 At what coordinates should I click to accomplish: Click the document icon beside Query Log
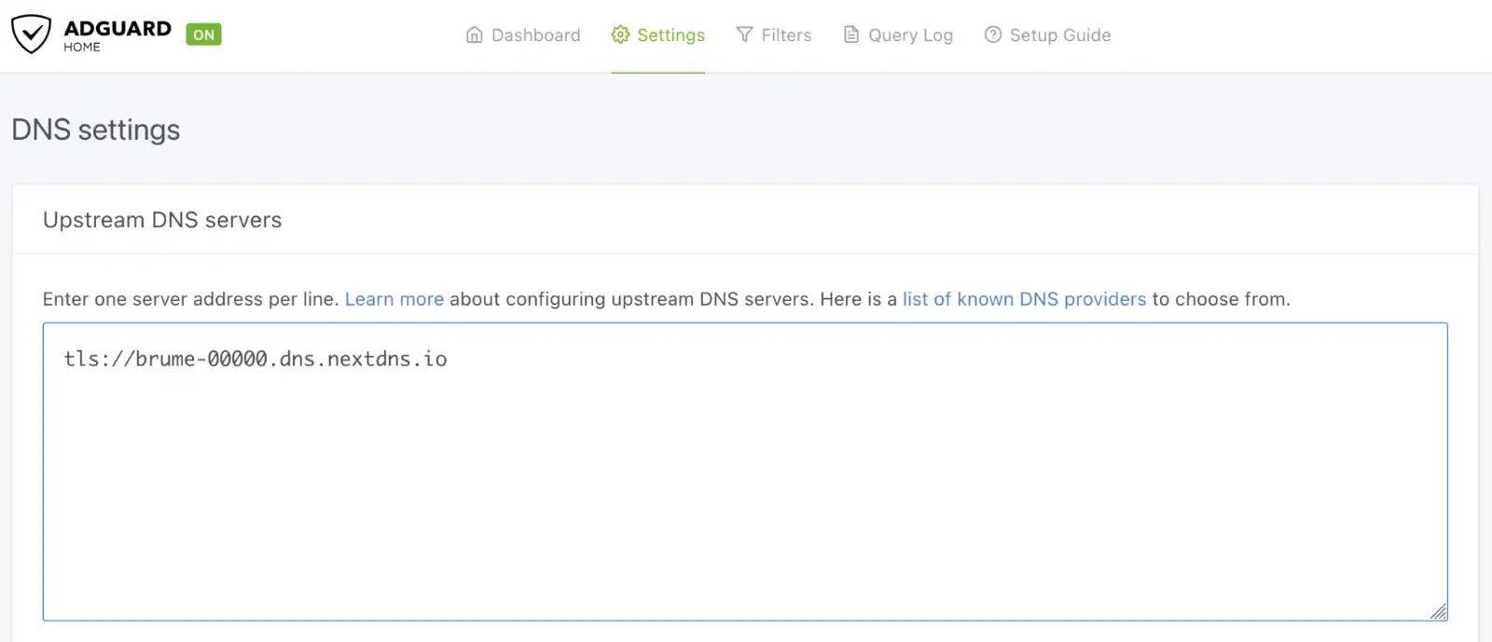(851, 35)
